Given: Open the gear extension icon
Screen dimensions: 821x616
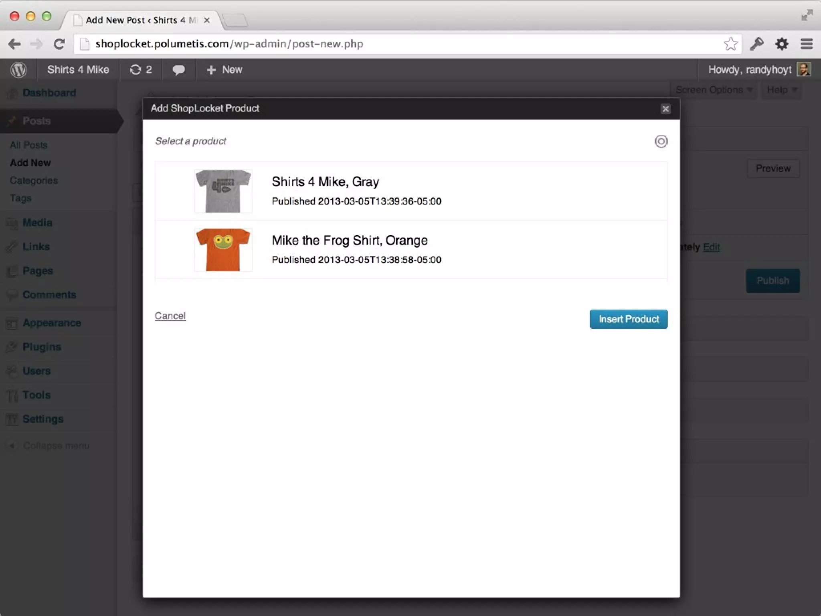Looking at the screenshot, I should pos(782,44).
